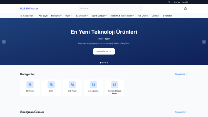Click the Spor & Outdoor category grid icon
The image size is (208, 117).
(x=93, y=85)
